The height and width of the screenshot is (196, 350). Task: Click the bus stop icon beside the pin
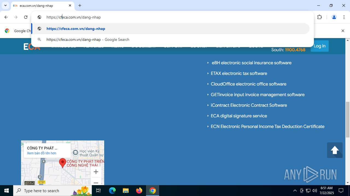tap(43, 161)
